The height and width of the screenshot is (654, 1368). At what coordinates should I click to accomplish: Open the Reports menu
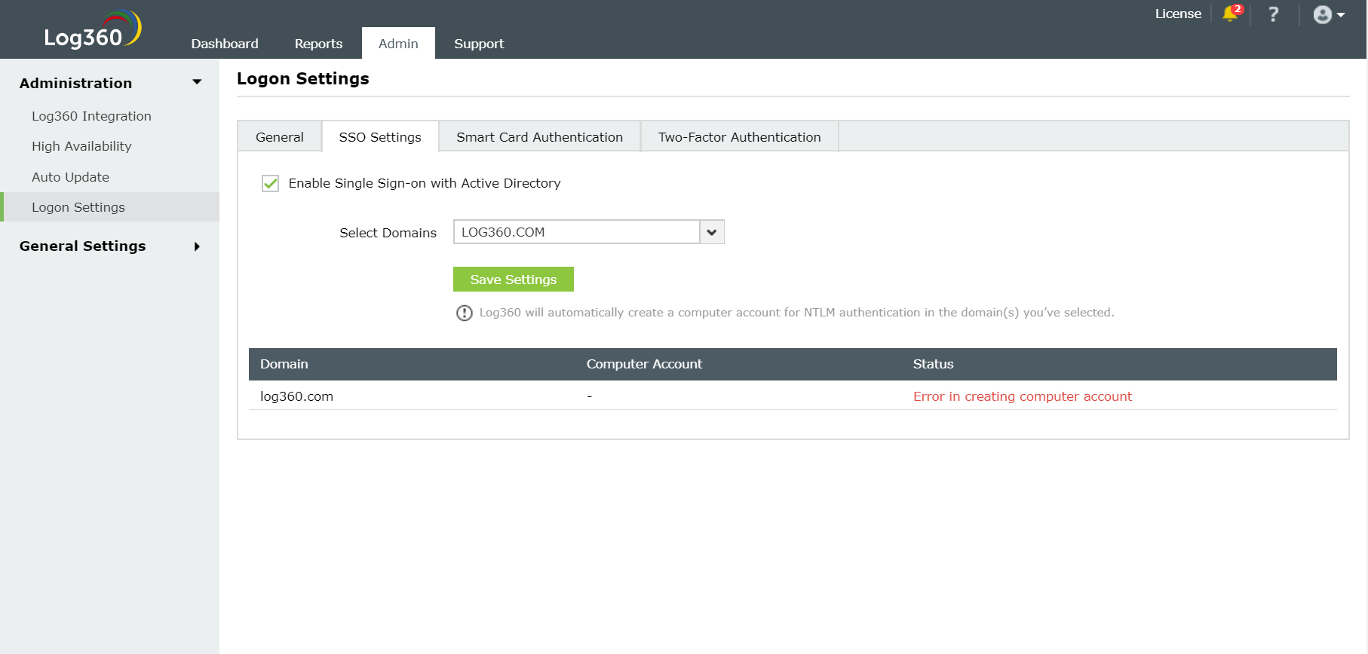click(318, 44)
